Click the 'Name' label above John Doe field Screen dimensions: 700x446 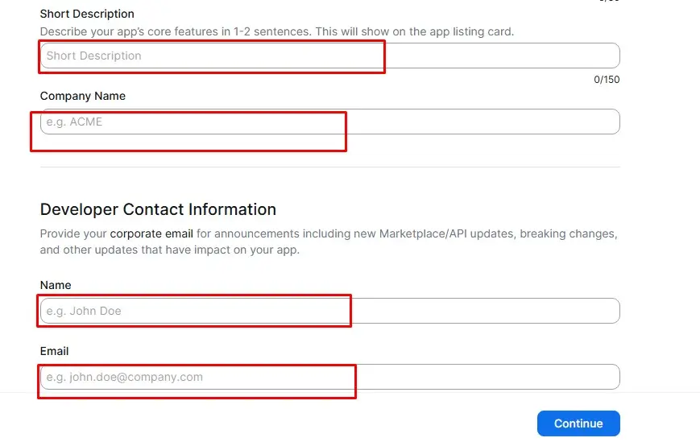click(x=56, y=285)
